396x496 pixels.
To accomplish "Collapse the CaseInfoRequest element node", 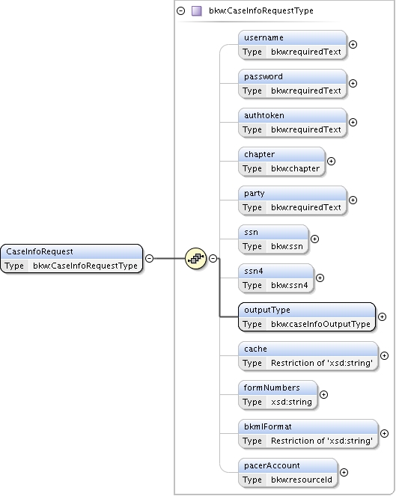I will pos(150,258).
